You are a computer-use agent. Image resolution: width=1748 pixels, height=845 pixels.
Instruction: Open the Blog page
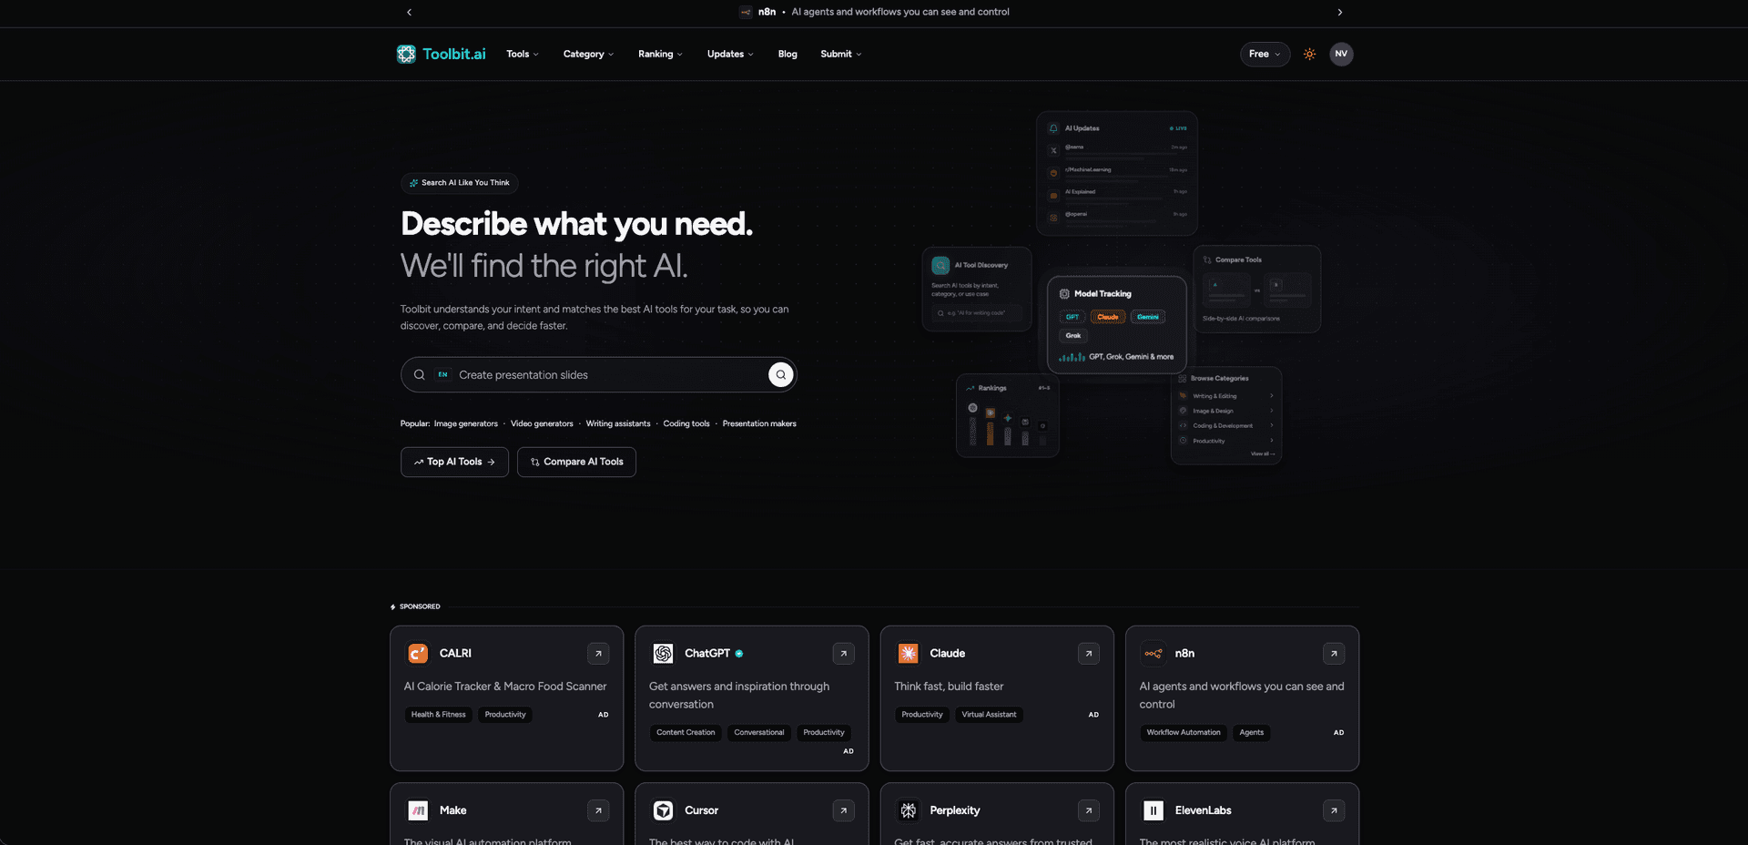(788, 54)
